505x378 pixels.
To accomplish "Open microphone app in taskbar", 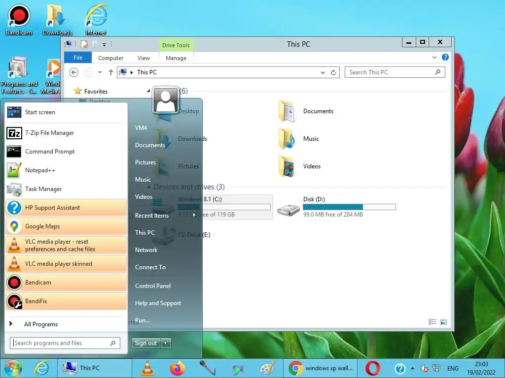I will coord(208,368).
